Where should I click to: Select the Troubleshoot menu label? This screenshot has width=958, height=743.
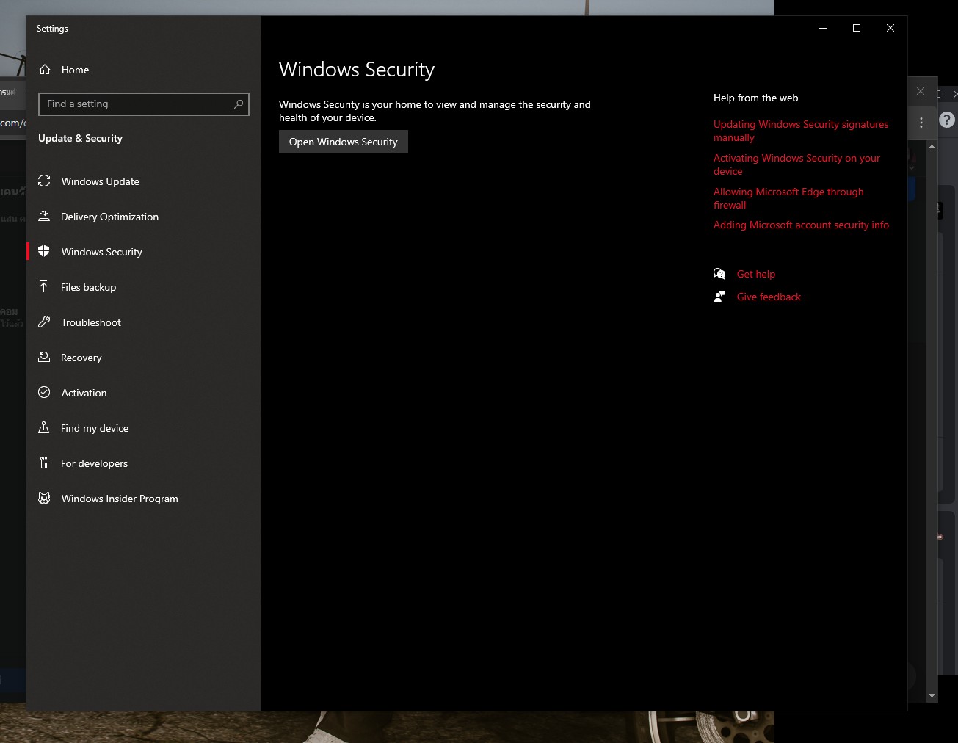tap(91, 322)
